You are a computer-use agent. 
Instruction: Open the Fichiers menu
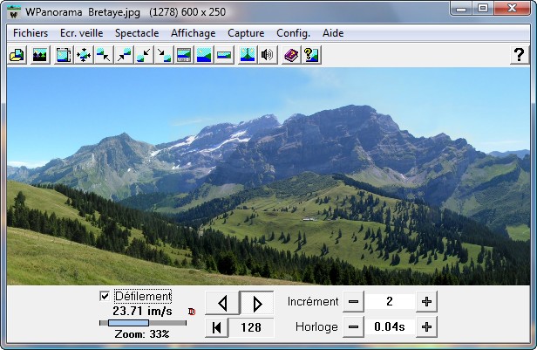click(31, 33)
